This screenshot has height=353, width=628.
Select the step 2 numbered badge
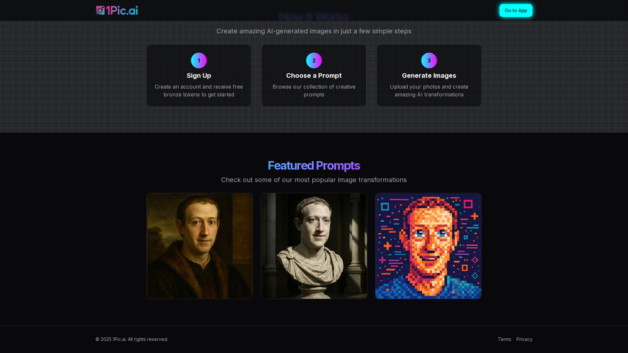(314, 60)
